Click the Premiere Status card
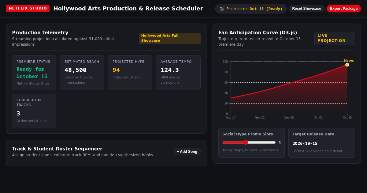Screen dimensions: 367x193 (34, 73)
